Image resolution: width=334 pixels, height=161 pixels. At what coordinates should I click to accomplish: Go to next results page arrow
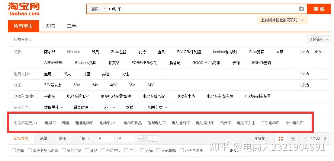(325, 138)
